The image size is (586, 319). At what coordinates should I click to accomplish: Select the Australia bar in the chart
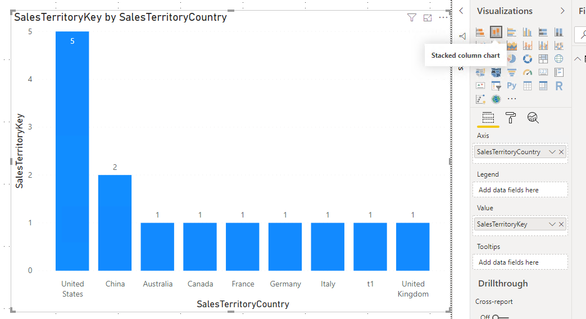point(157,247)
